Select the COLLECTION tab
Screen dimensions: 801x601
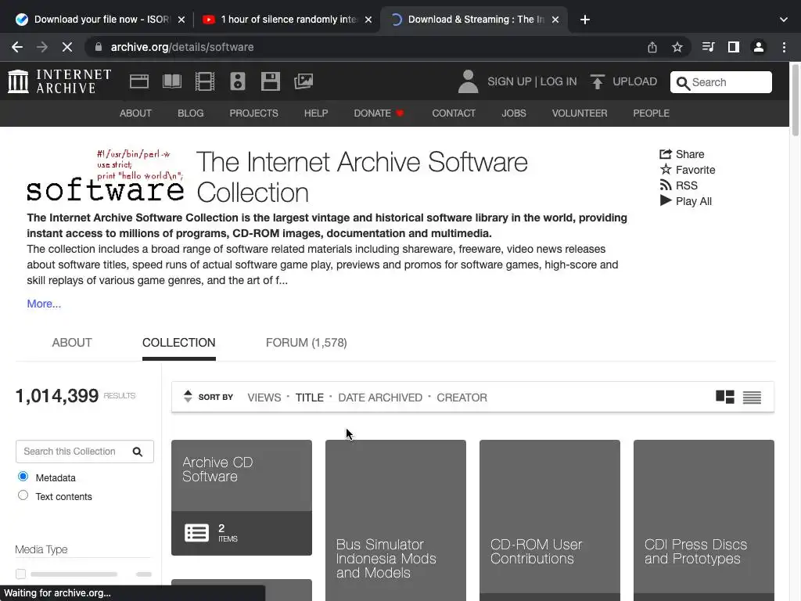179,343
